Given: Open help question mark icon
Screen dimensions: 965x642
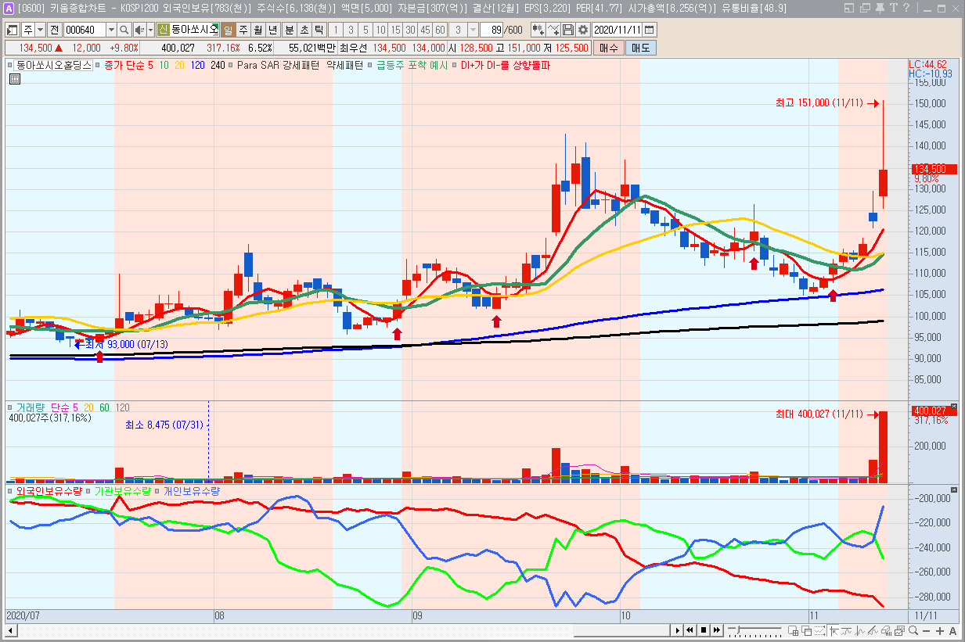Looking at the screenshot, I should pos(907,9).
